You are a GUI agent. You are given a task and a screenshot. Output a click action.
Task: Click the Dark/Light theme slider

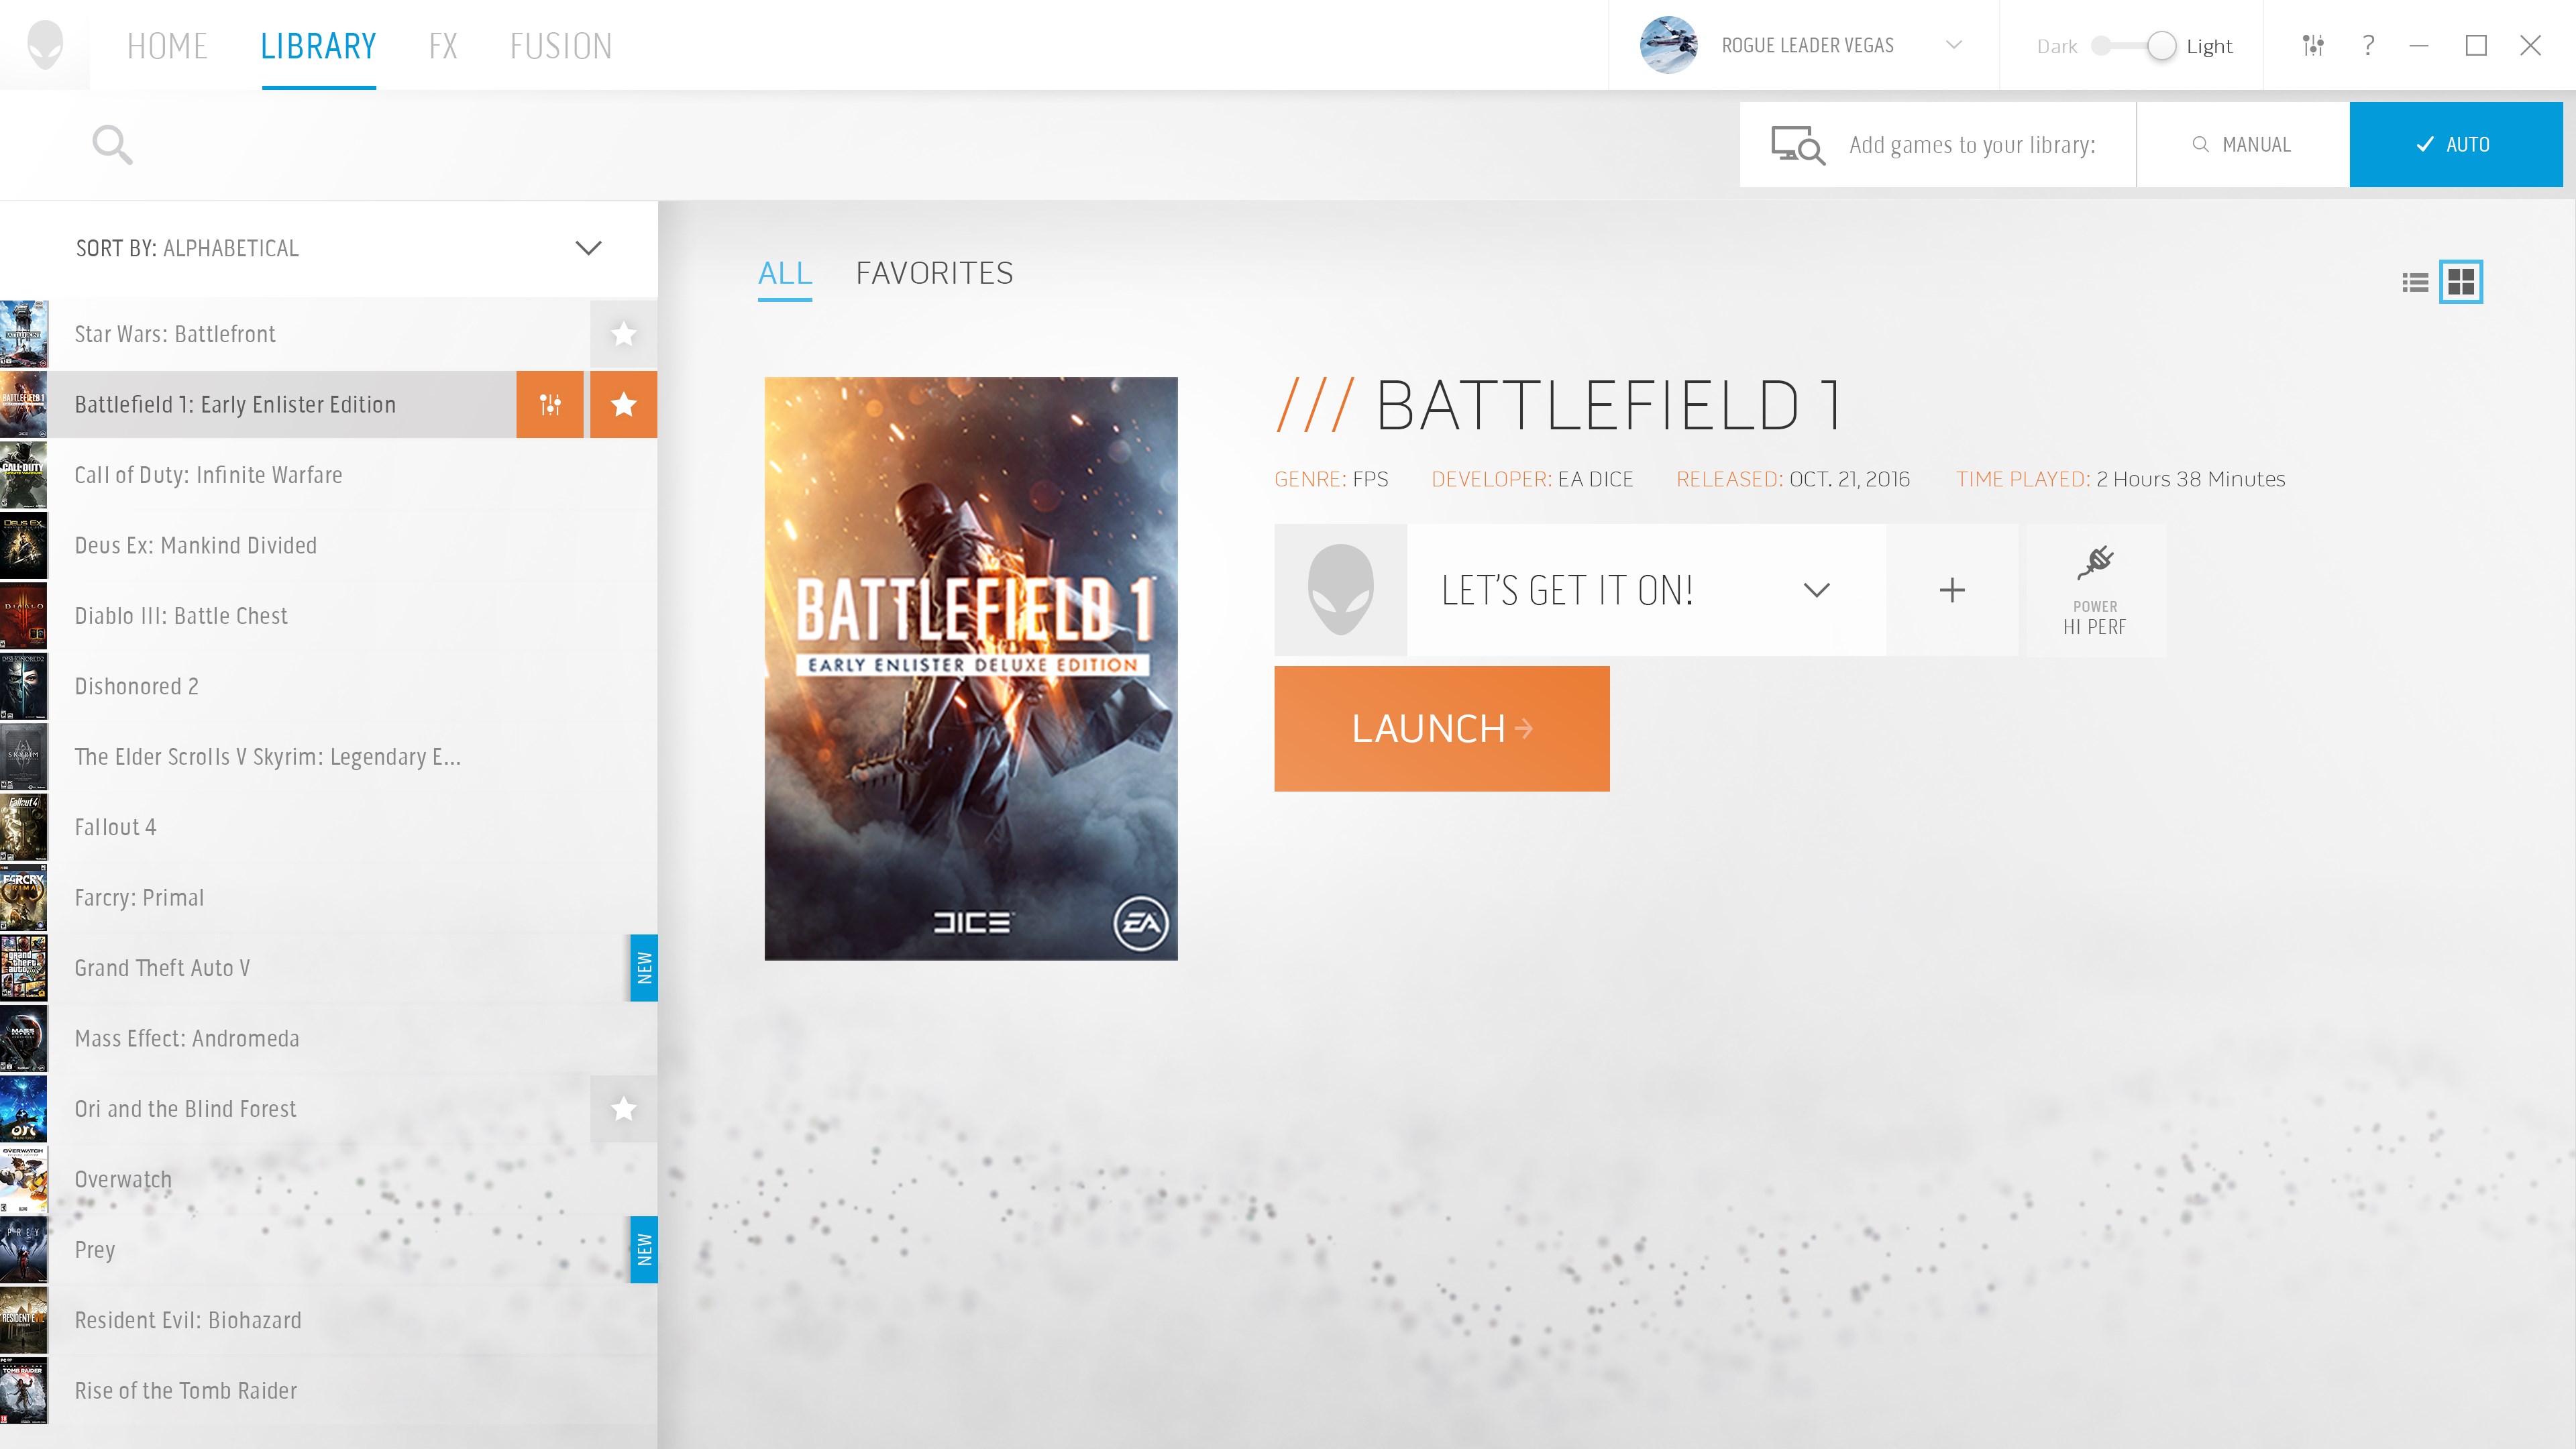pyautogui.click(x=2133, y=46)
